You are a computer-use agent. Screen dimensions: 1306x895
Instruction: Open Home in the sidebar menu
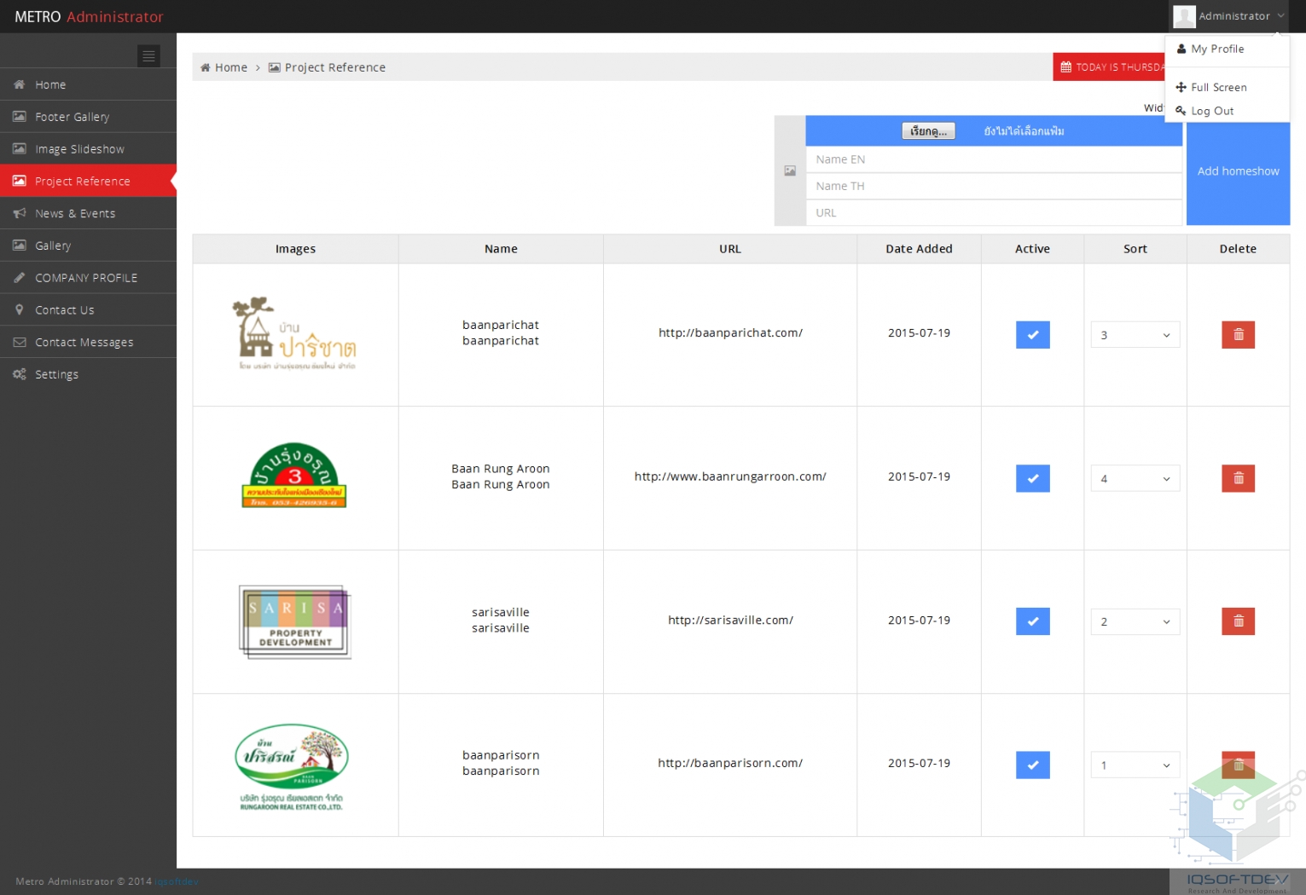click(88, 84)
